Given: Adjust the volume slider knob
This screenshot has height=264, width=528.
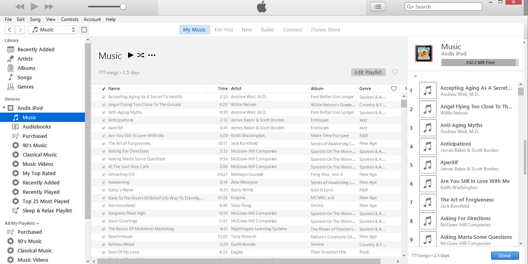Looking at the screenshot, I should click(123, 7).
